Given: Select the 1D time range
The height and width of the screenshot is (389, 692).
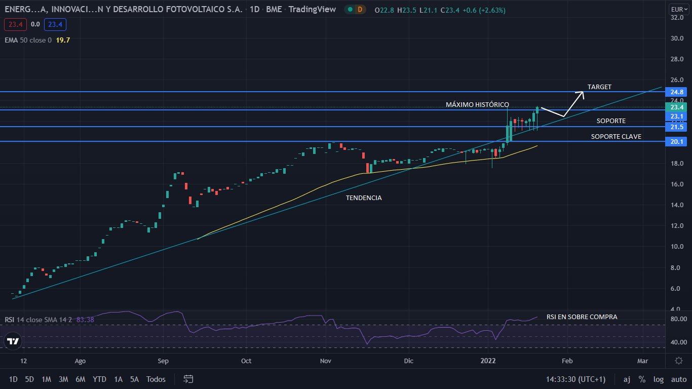Looking at the screenshot, I should [13, 379].
